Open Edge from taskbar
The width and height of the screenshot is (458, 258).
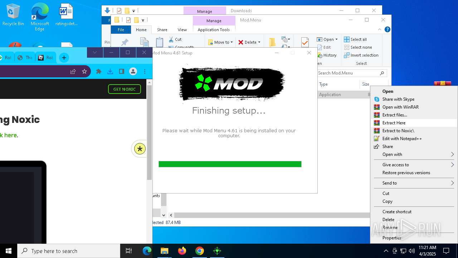(x=147, y=251)
